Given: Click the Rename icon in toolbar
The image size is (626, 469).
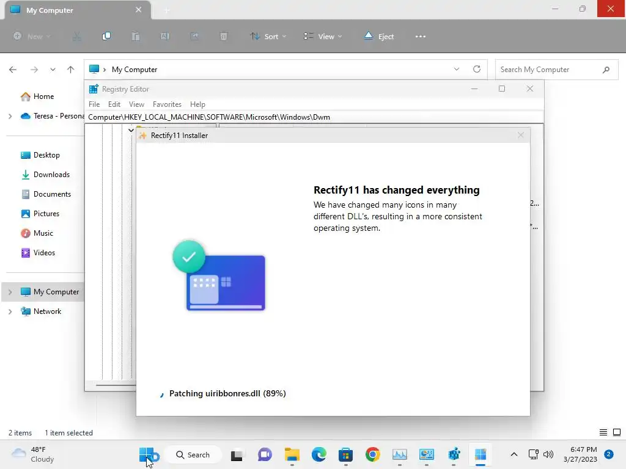Looking at the screenshot, I should click(x=165, y=36).
